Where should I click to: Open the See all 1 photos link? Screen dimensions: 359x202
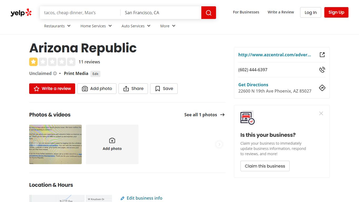point(204,115)
